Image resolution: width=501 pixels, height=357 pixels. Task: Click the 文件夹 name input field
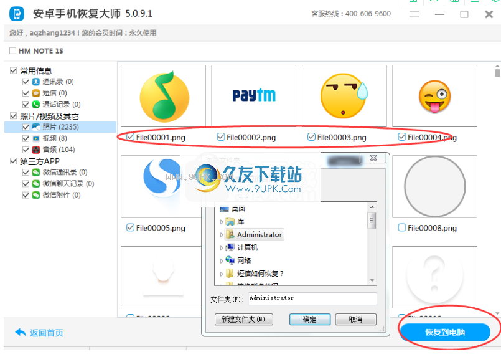pyautogui.click(x=312, y=299)
